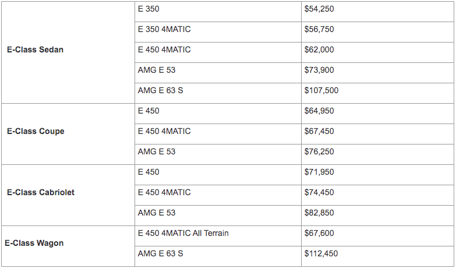Click the Sedan E 350 model cell
The height and width of the screenshot is (268, 456).
[x=218, y=12]
